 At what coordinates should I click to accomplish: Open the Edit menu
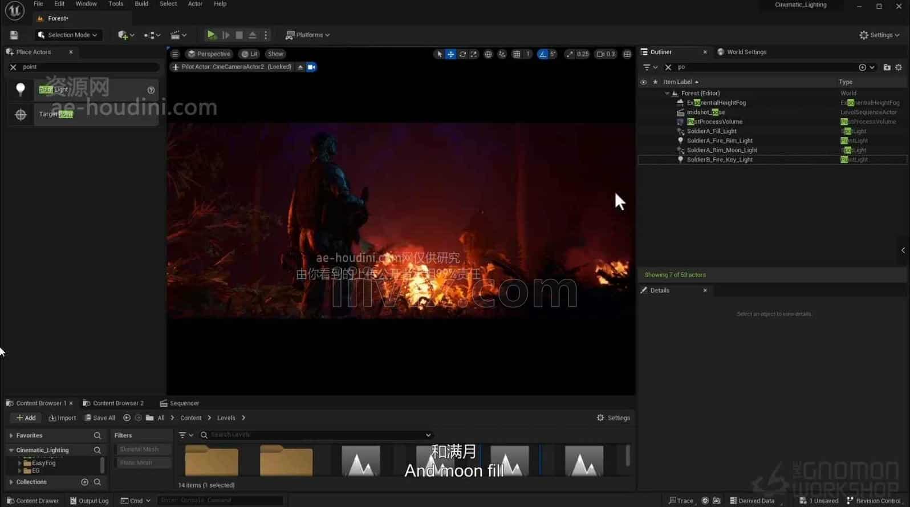pyautogui.click(x=59, y=4)
